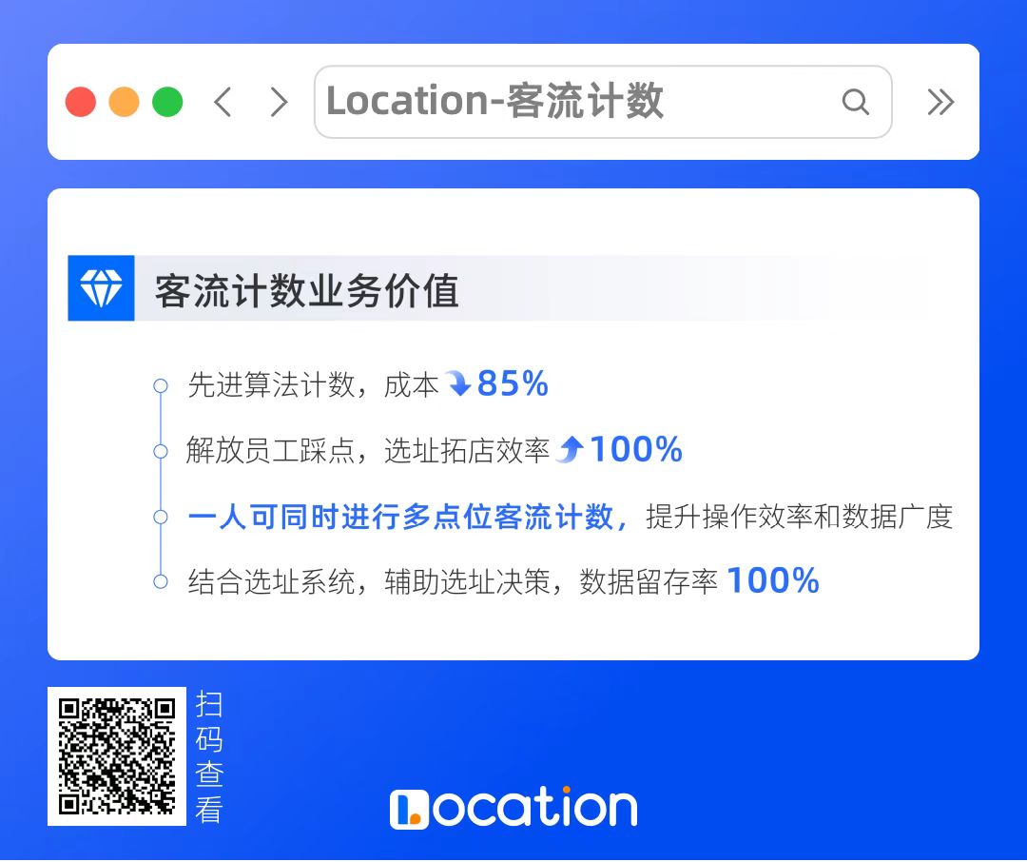This screenshot has width=1027, height=862.
Task: Click the last timeline bullet circle
Action: pyautogui.click(x=161, y=581)
